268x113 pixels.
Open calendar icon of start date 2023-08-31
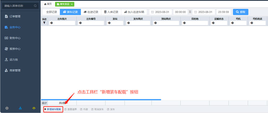(x=153, y=12)
